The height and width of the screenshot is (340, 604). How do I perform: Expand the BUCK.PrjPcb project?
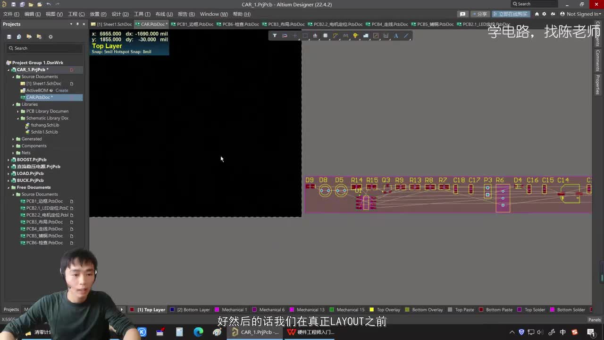(8, 180)
